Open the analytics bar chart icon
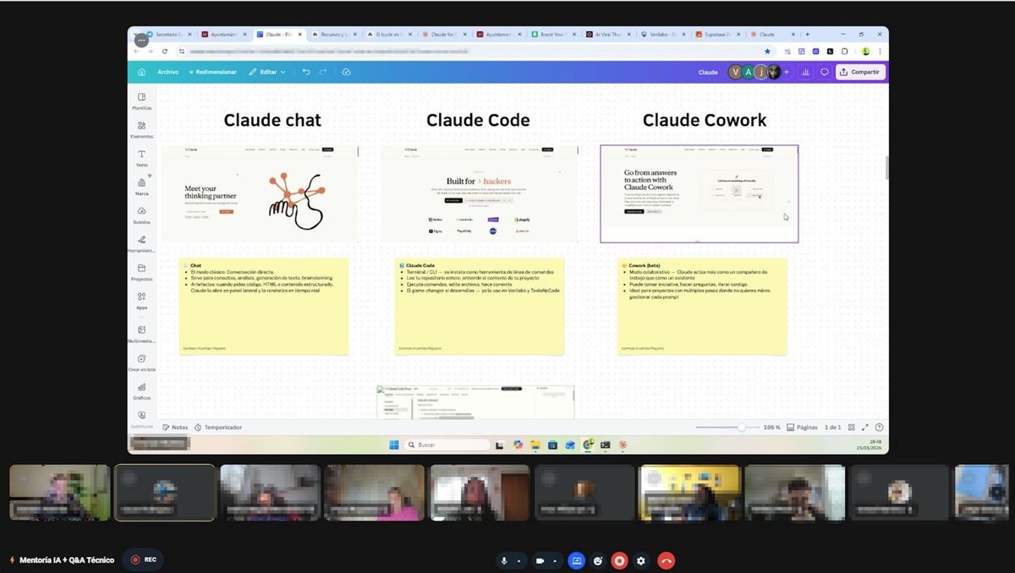This screenshot has height=573, width=1015. point(805,72)
